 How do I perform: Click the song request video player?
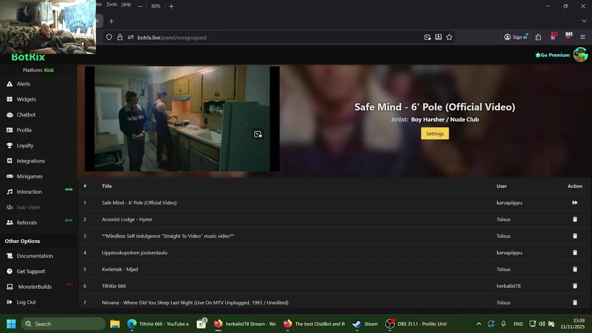pos(182,119)
